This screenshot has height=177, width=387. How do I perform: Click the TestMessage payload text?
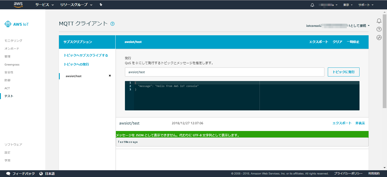tap(128, 142)
